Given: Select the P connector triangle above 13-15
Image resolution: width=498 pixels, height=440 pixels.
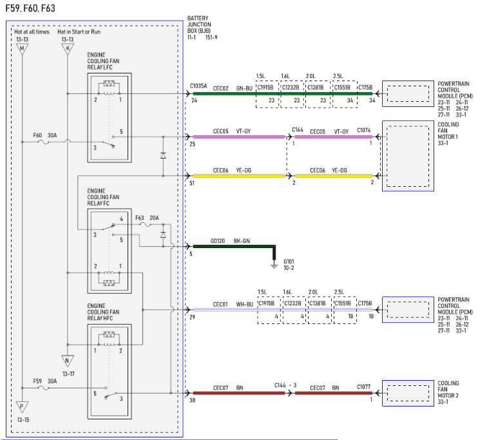Looking at the screenshot, I should pyautogui.click(x=23, y=407).
